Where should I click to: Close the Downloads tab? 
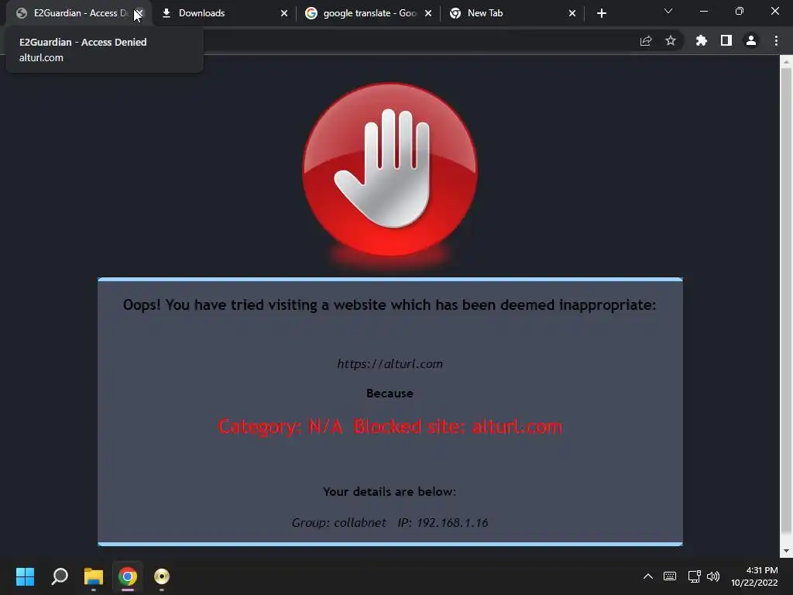pyautogui.click(x=284, y=13)
